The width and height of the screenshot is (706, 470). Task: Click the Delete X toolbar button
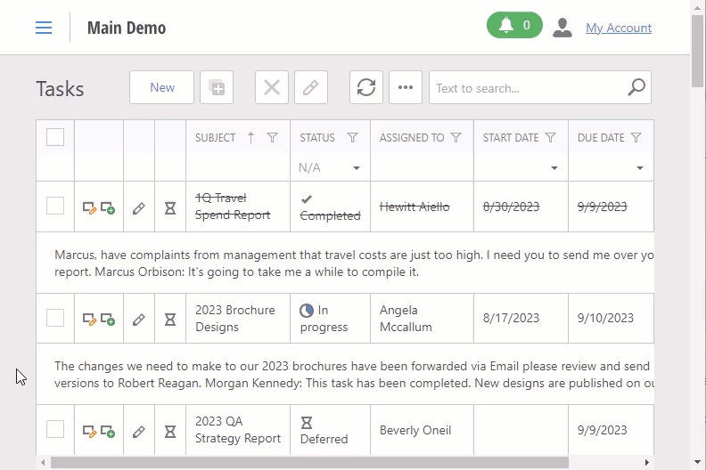272,87
